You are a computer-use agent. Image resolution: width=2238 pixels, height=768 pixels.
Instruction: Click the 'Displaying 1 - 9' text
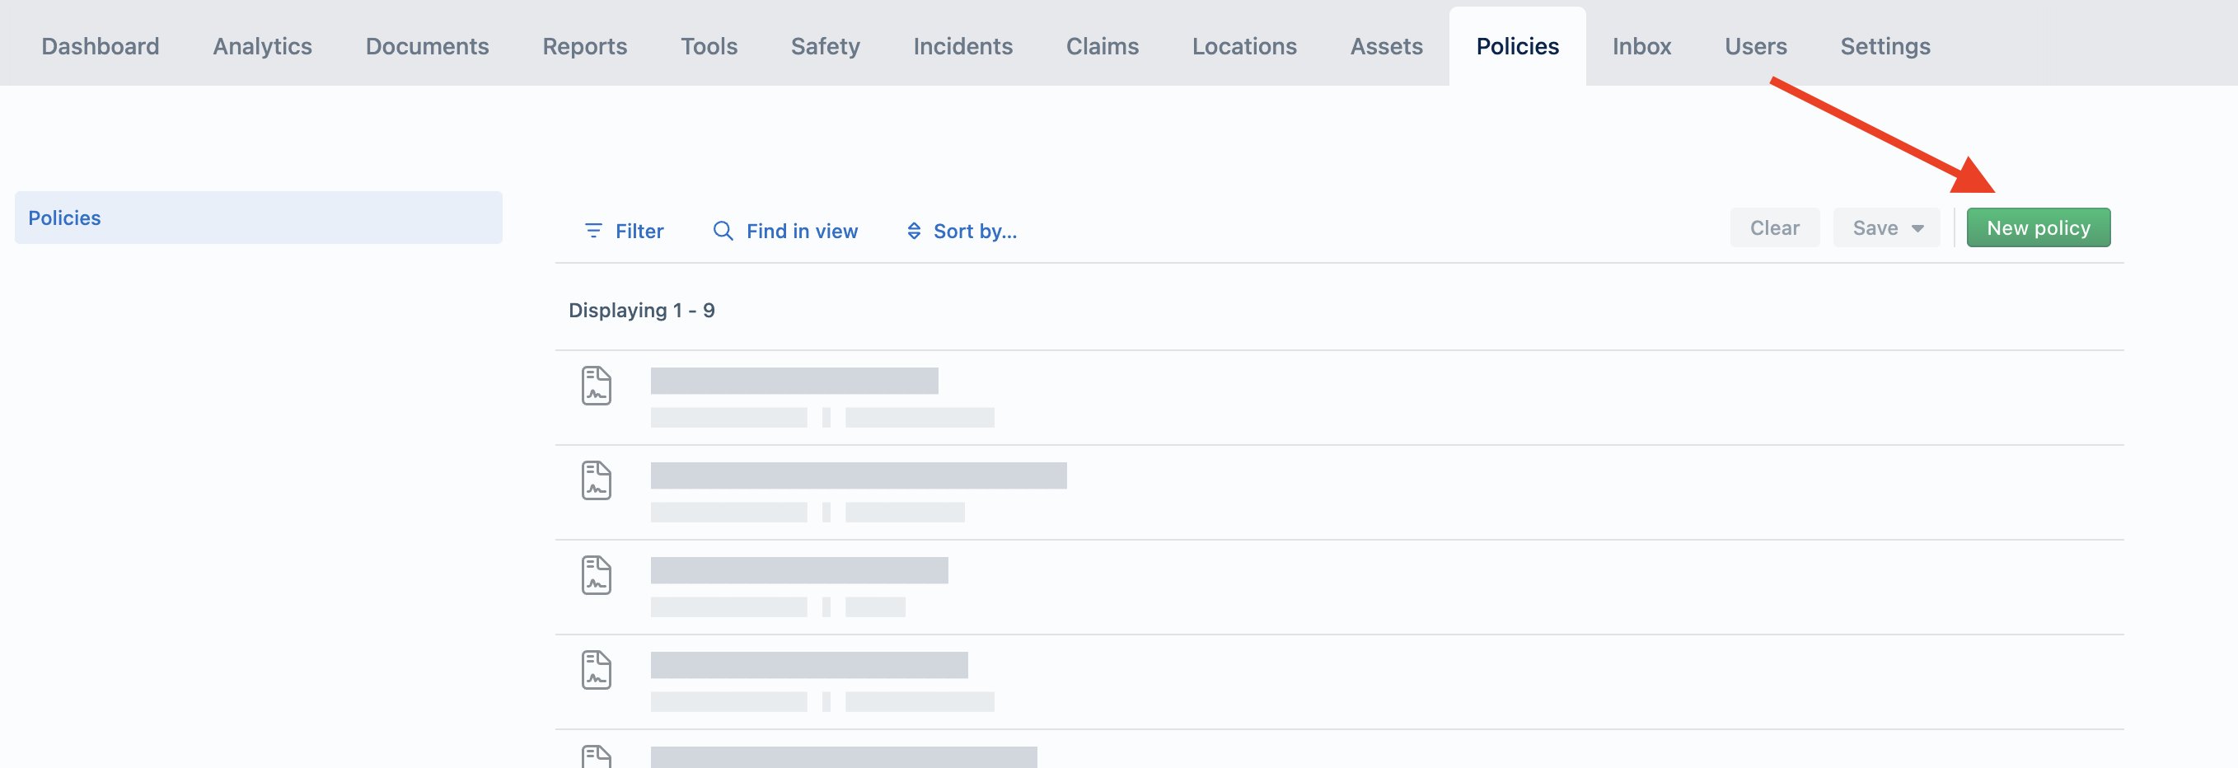(x=641, y=310)
